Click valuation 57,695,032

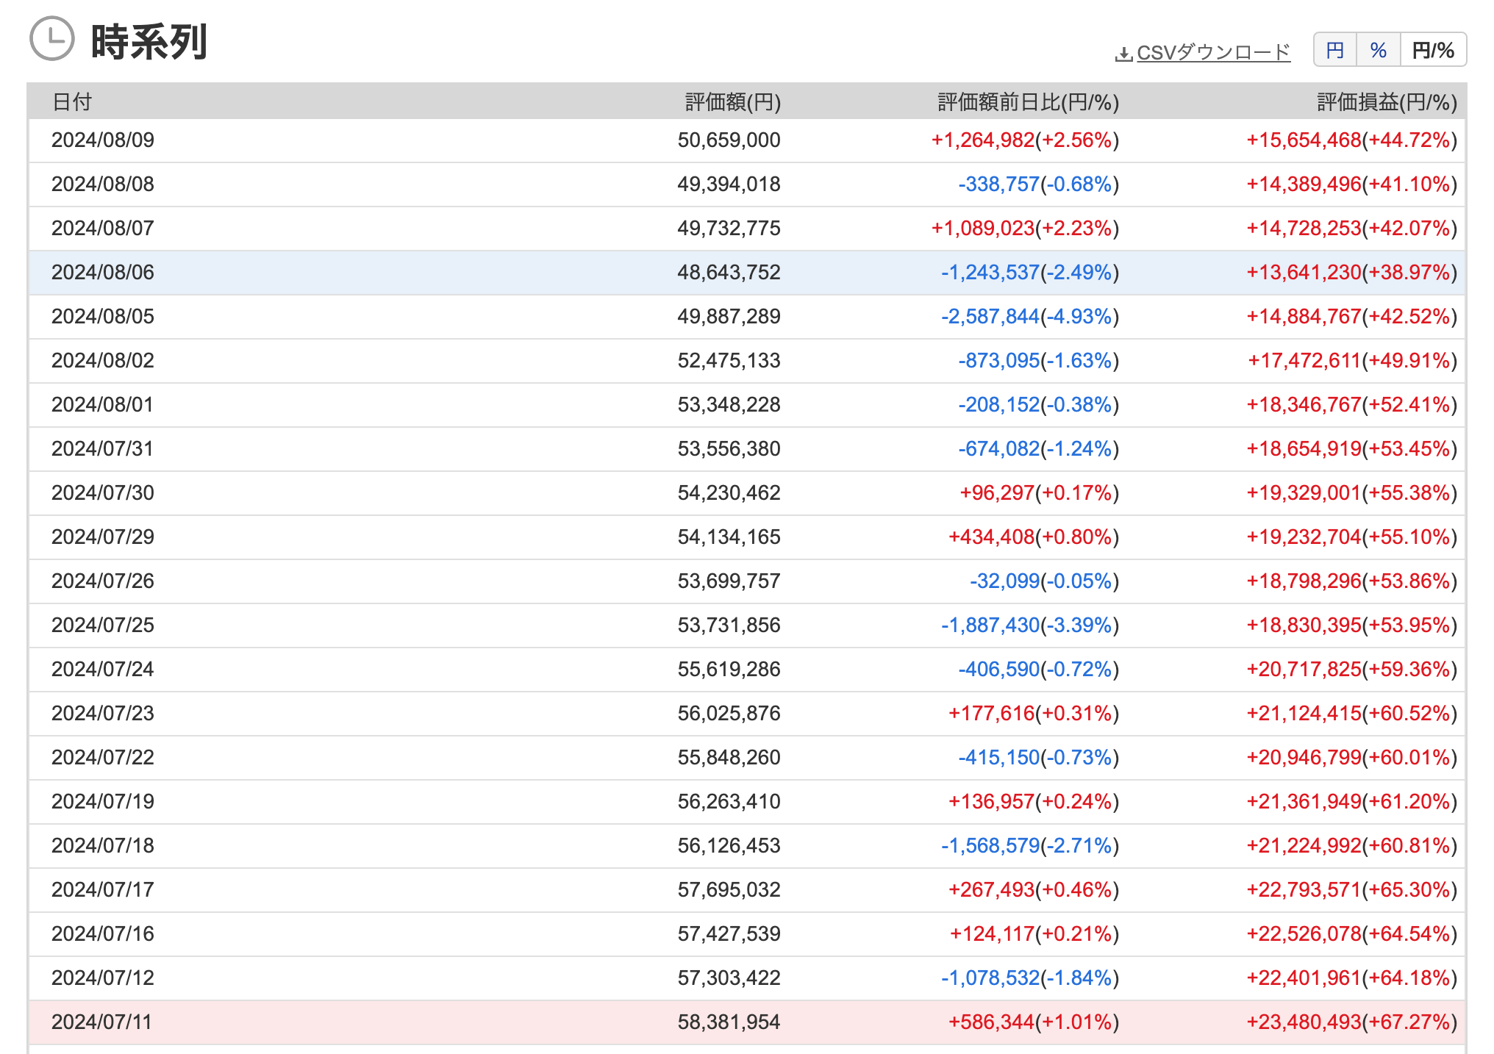pos(729,889)
